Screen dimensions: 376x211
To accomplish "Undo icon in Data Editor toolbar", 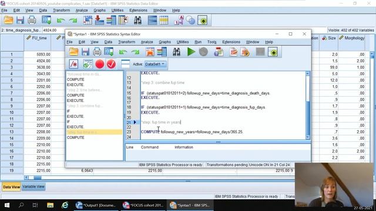I will pyautogui.click(x=61, y=21).
